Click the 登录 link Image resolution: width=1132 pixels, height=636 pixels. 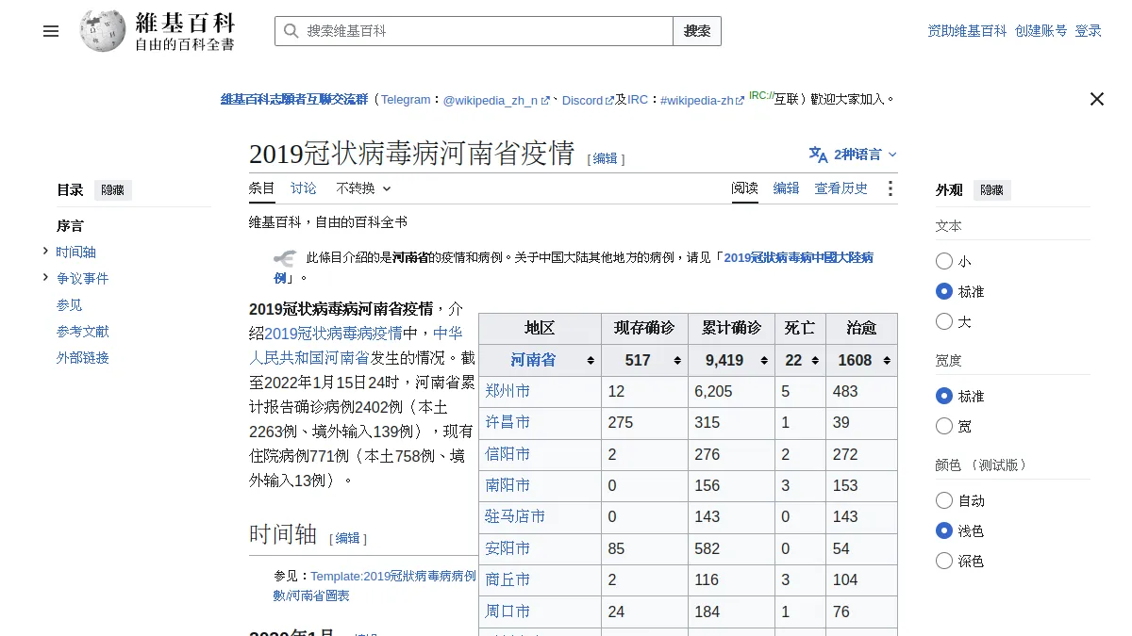click(x=1088, y=31)
